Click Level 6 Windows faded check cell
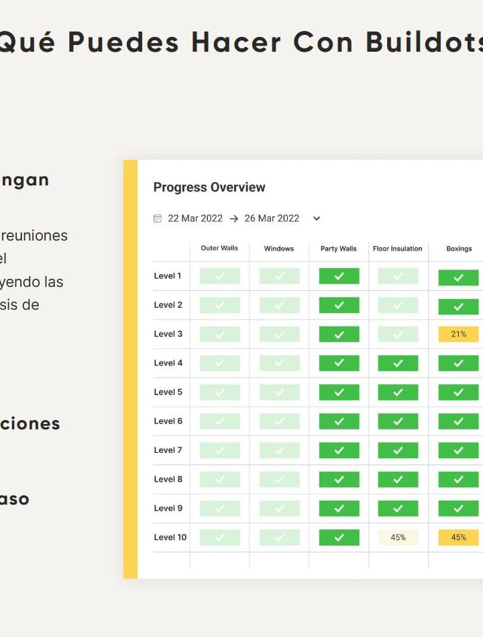This screenshot has height=637, width=483. pyautogui.click(x=280, y=421)
